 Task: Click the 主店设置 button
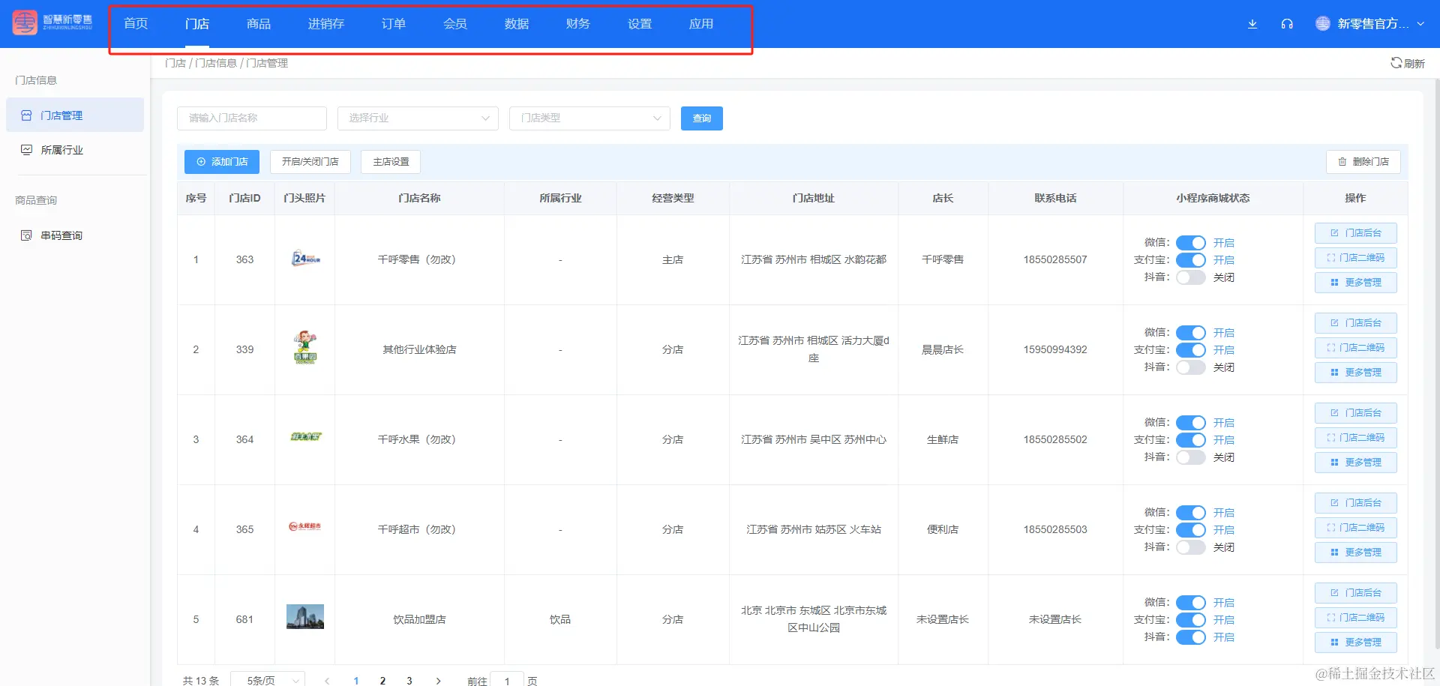pos(391,162)
